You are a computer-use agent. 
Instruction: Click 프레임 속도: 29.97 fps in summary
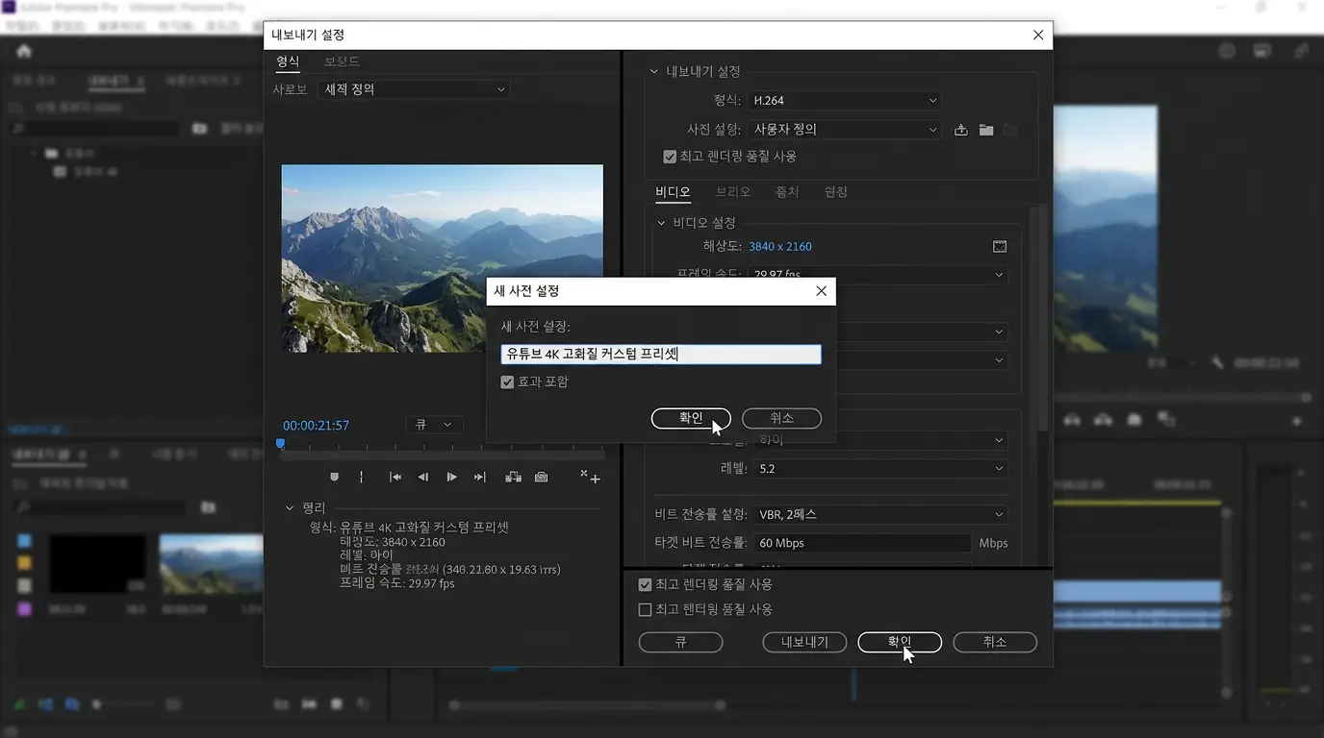tap(396, 583)
